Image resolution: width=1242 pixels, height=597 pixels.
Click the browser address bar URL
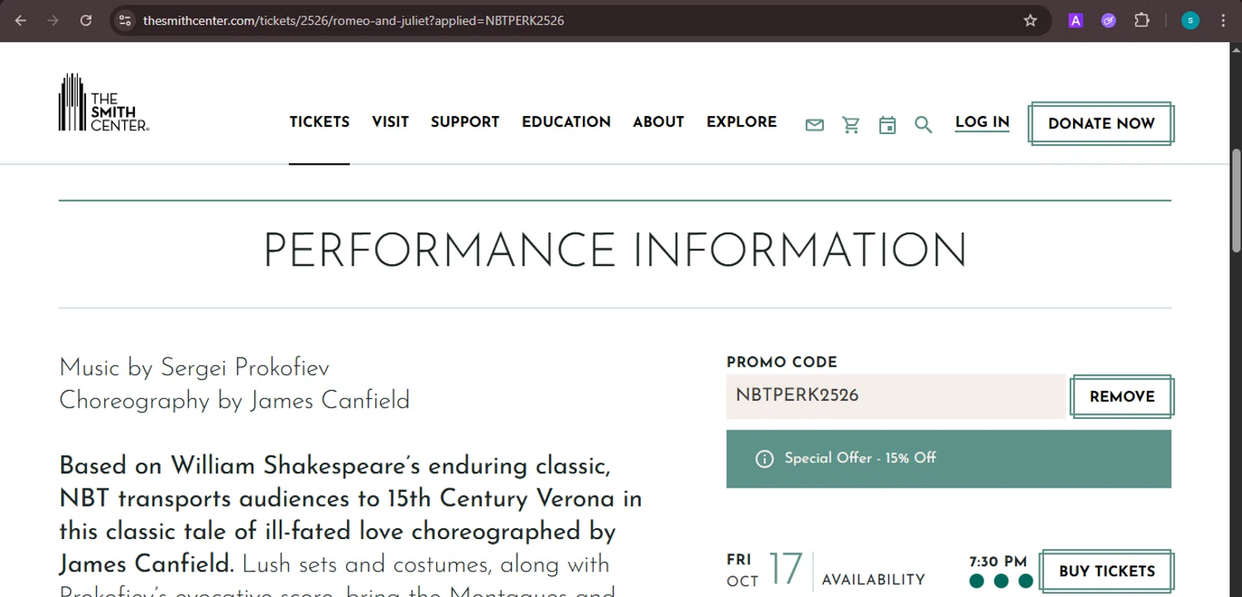pos(354,21)
